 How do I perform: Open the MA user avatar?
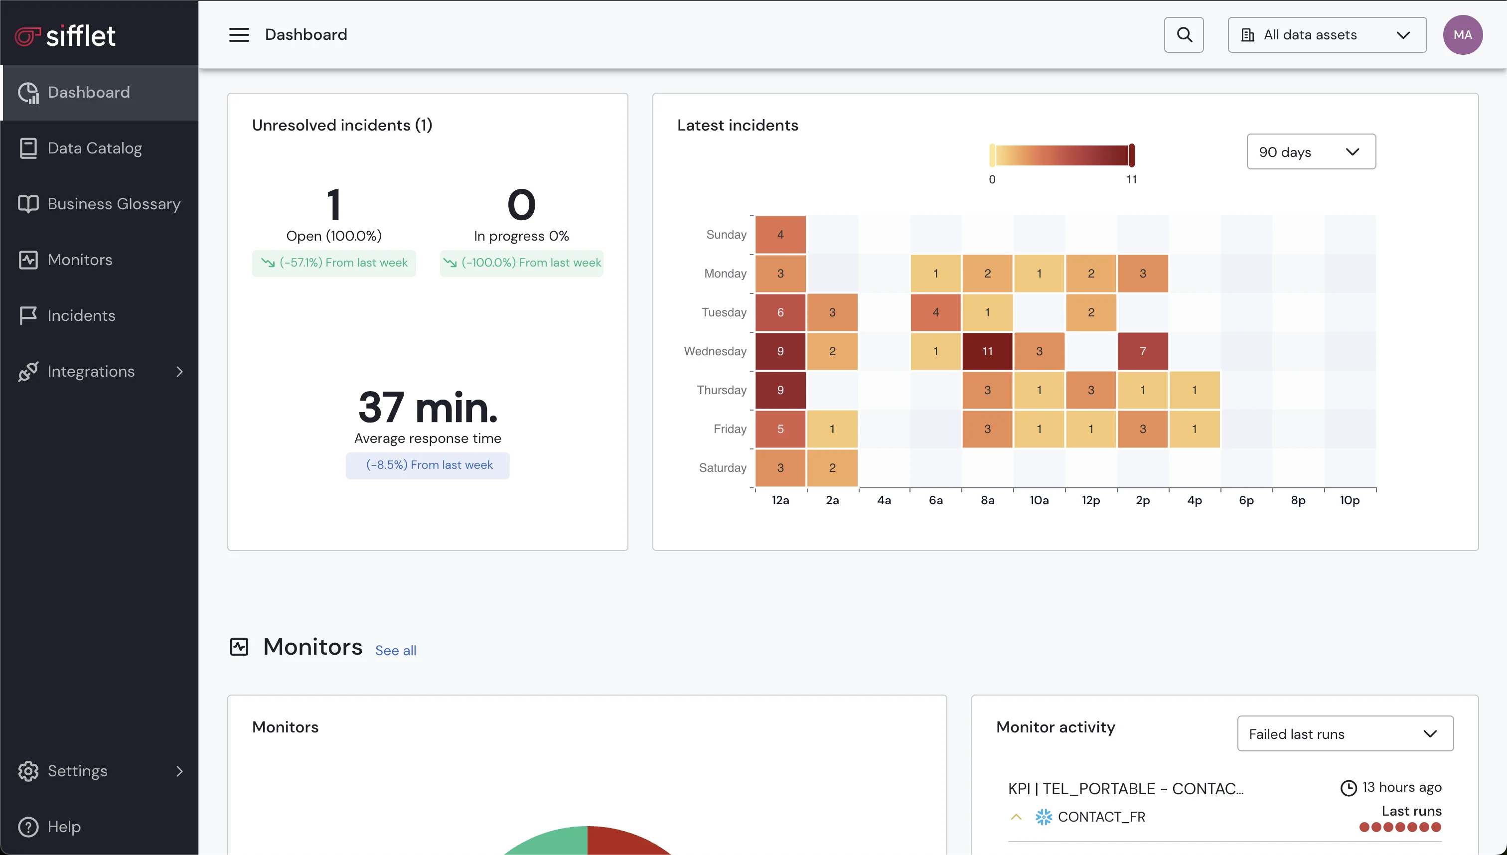click(1462, 35)
